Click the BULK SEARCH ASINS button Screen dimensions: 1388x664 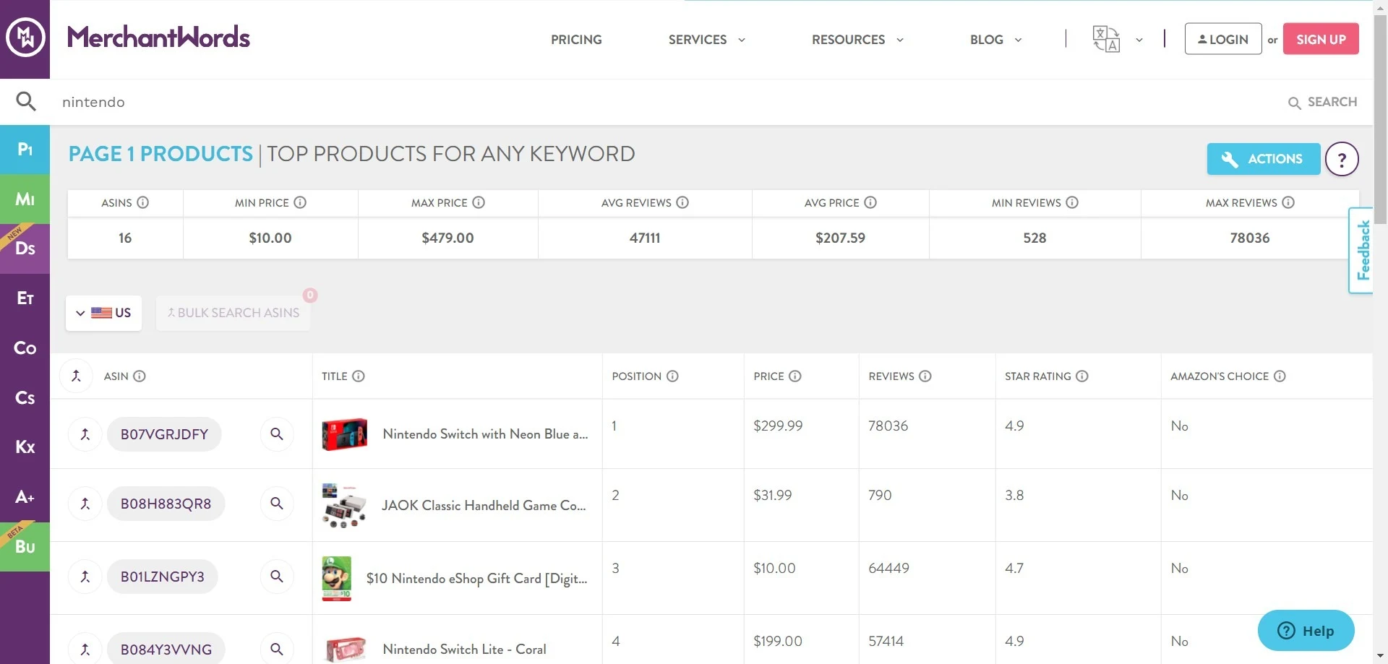233,313
